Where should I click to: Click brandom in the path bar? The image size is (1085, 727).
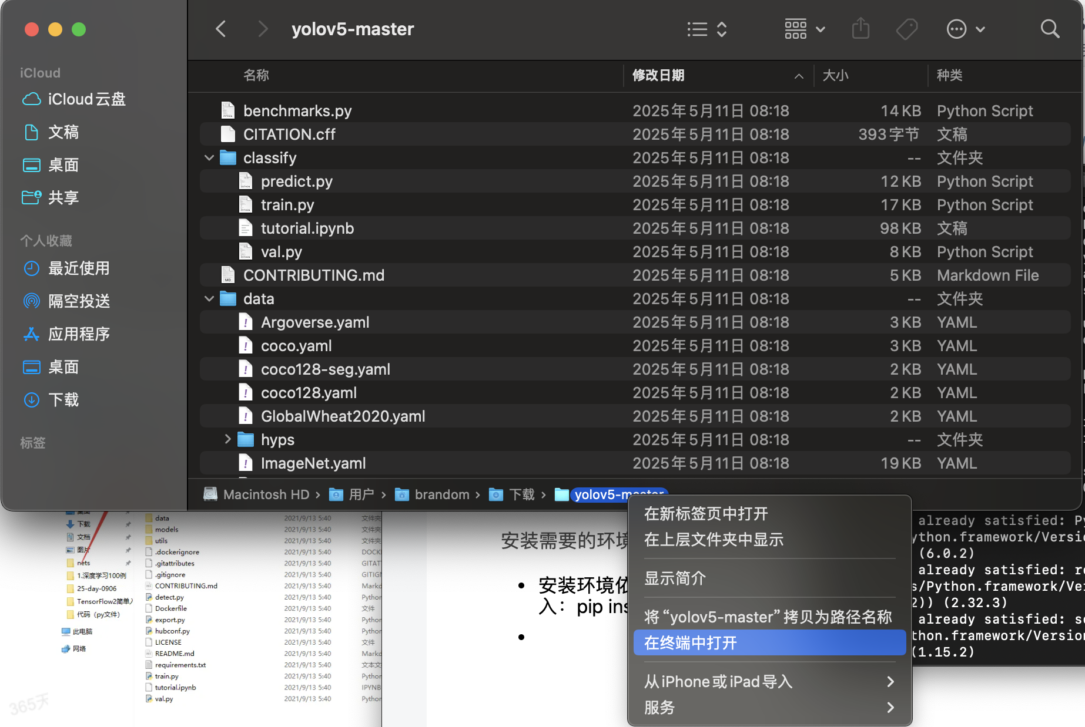432,494
